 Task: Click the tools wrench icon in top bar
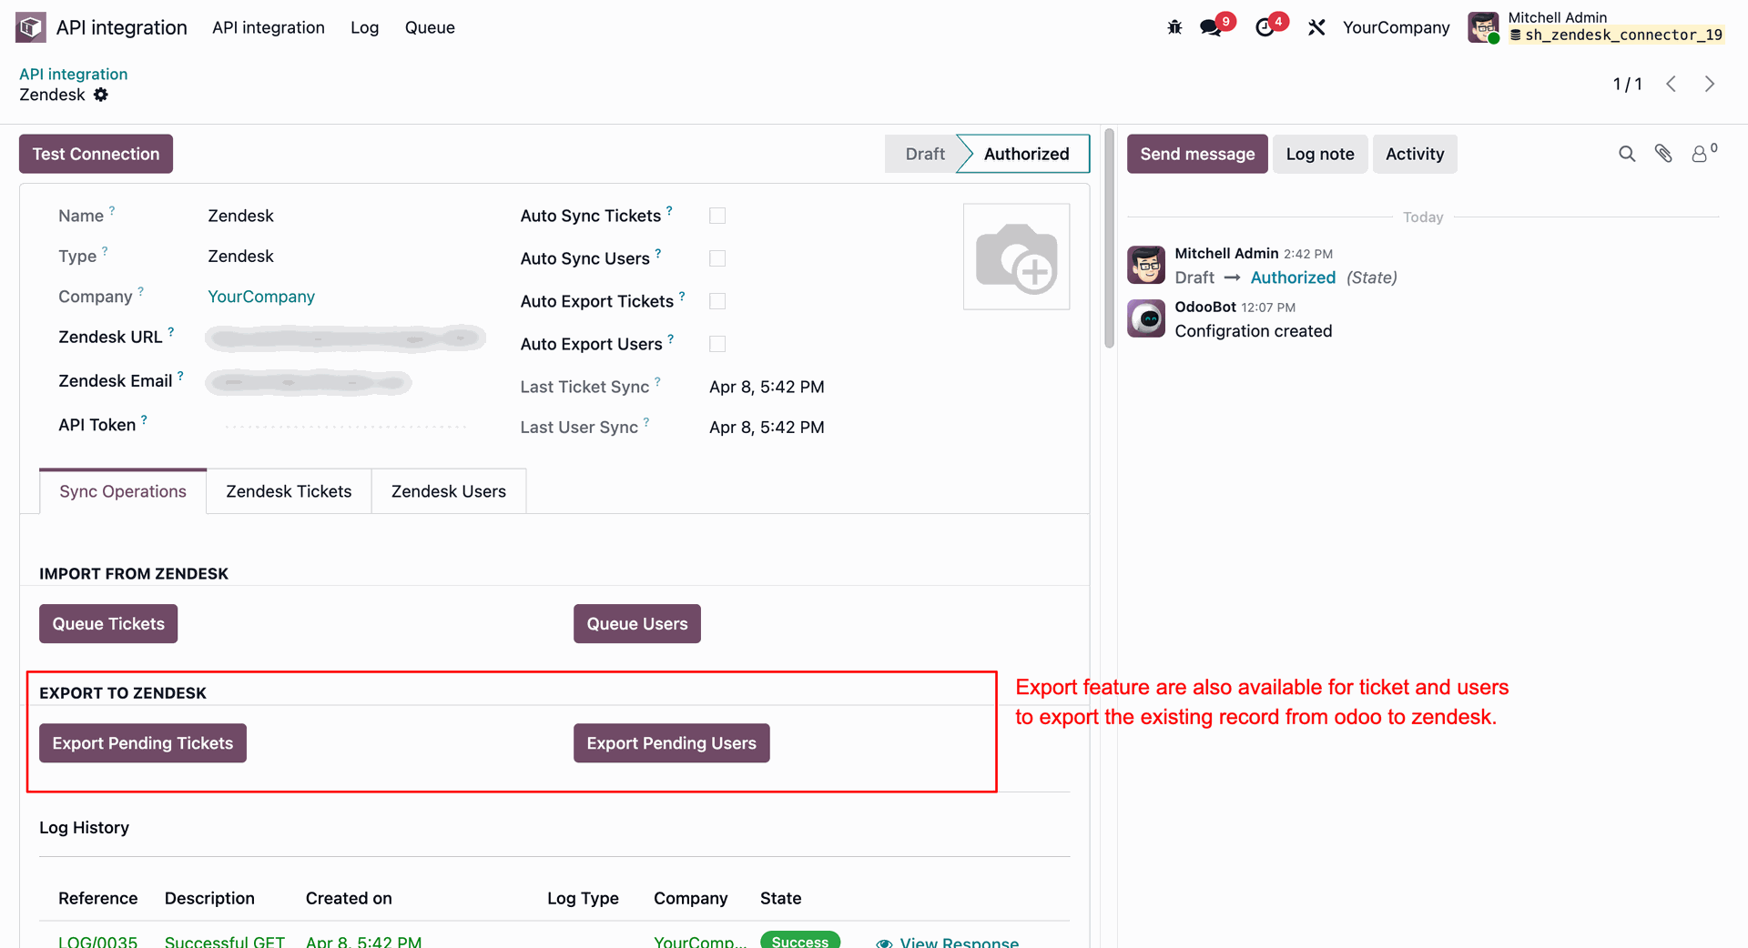click(1316, 27)
